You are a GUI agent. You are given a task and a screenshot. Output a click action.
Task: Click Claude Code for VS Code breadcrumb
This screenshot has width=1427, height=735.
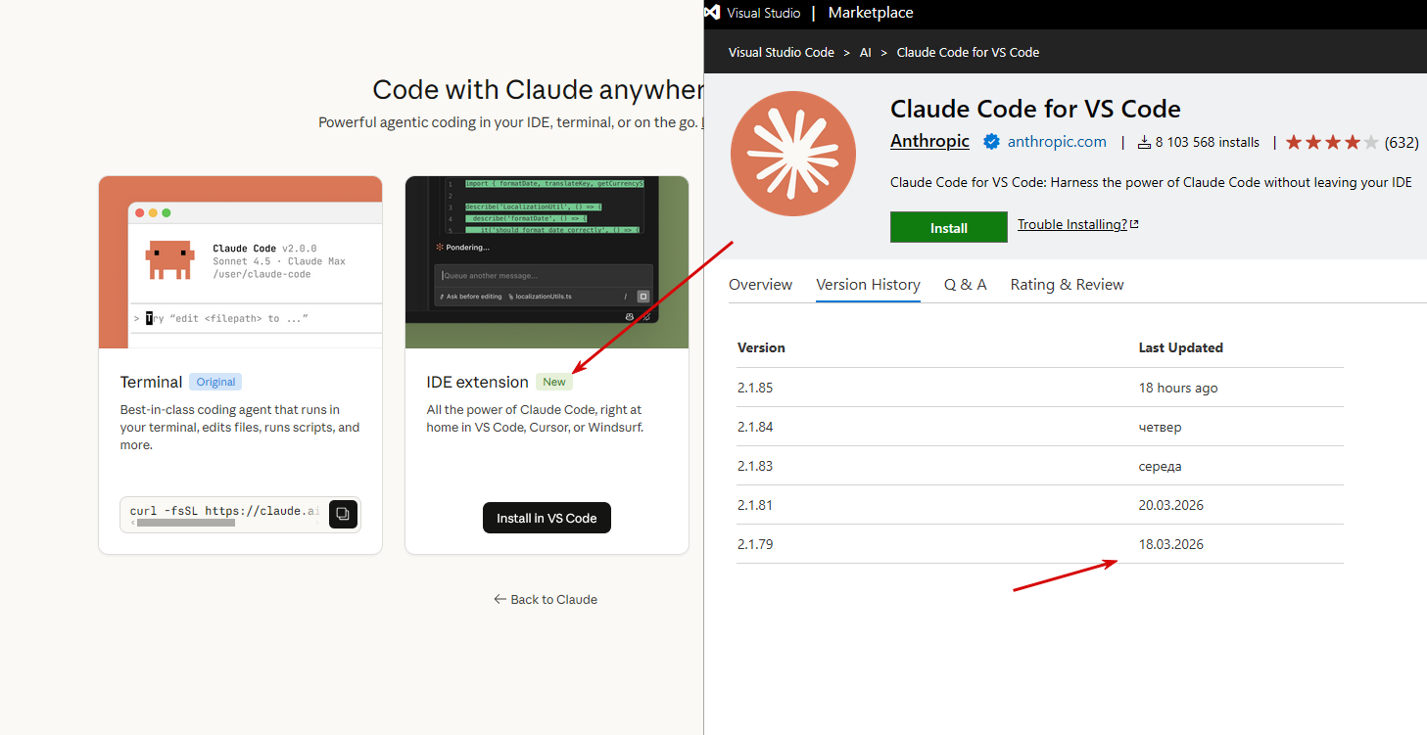click(x=968, y=52)
